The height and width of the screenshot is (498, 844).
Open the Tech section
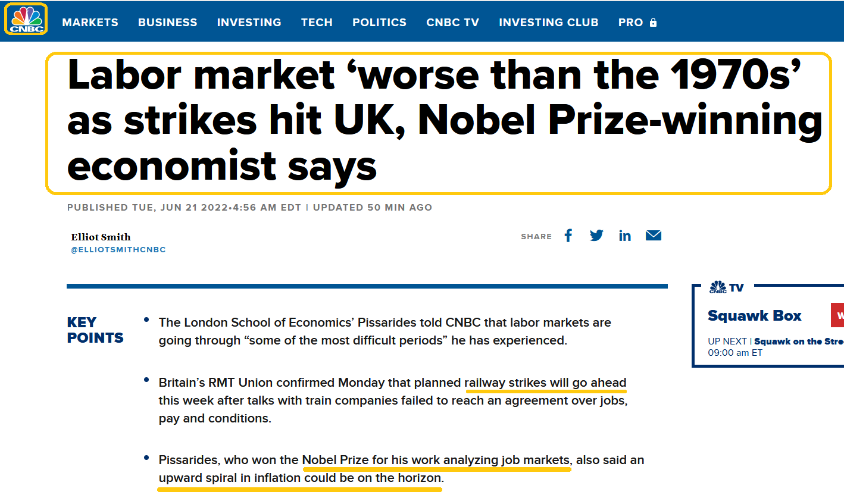(x=317, y=23)
